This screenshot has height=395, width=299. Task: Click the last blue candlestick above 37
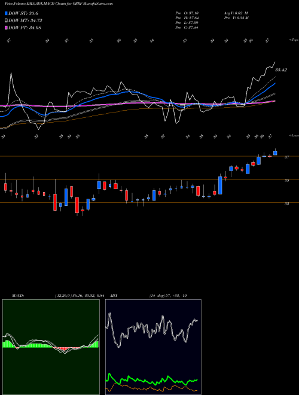[275, 153]
